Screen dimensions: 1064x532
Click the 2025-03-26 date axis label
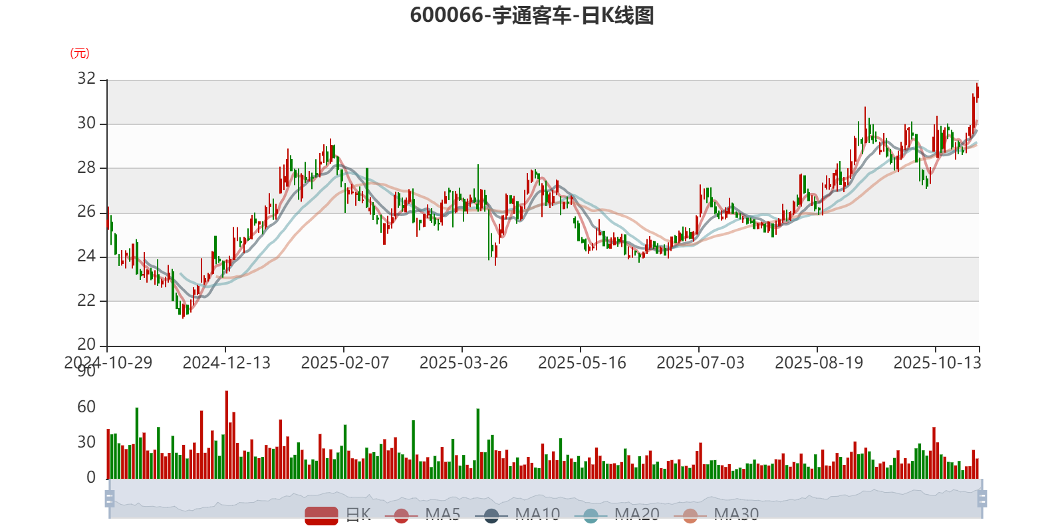(463, 363)
